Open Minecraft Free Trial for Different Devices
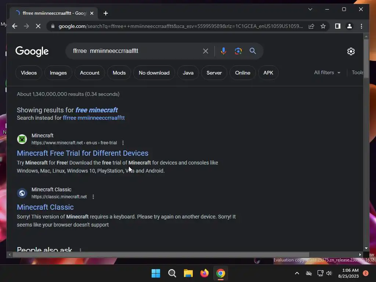 [x=83, y=153]
